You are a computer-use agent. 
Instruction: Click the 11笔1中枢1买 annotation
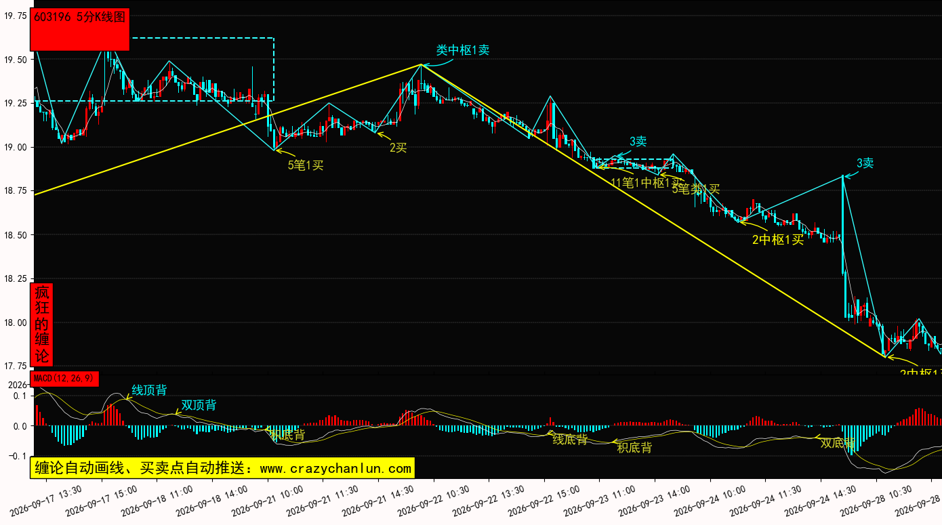coord(647,183)
